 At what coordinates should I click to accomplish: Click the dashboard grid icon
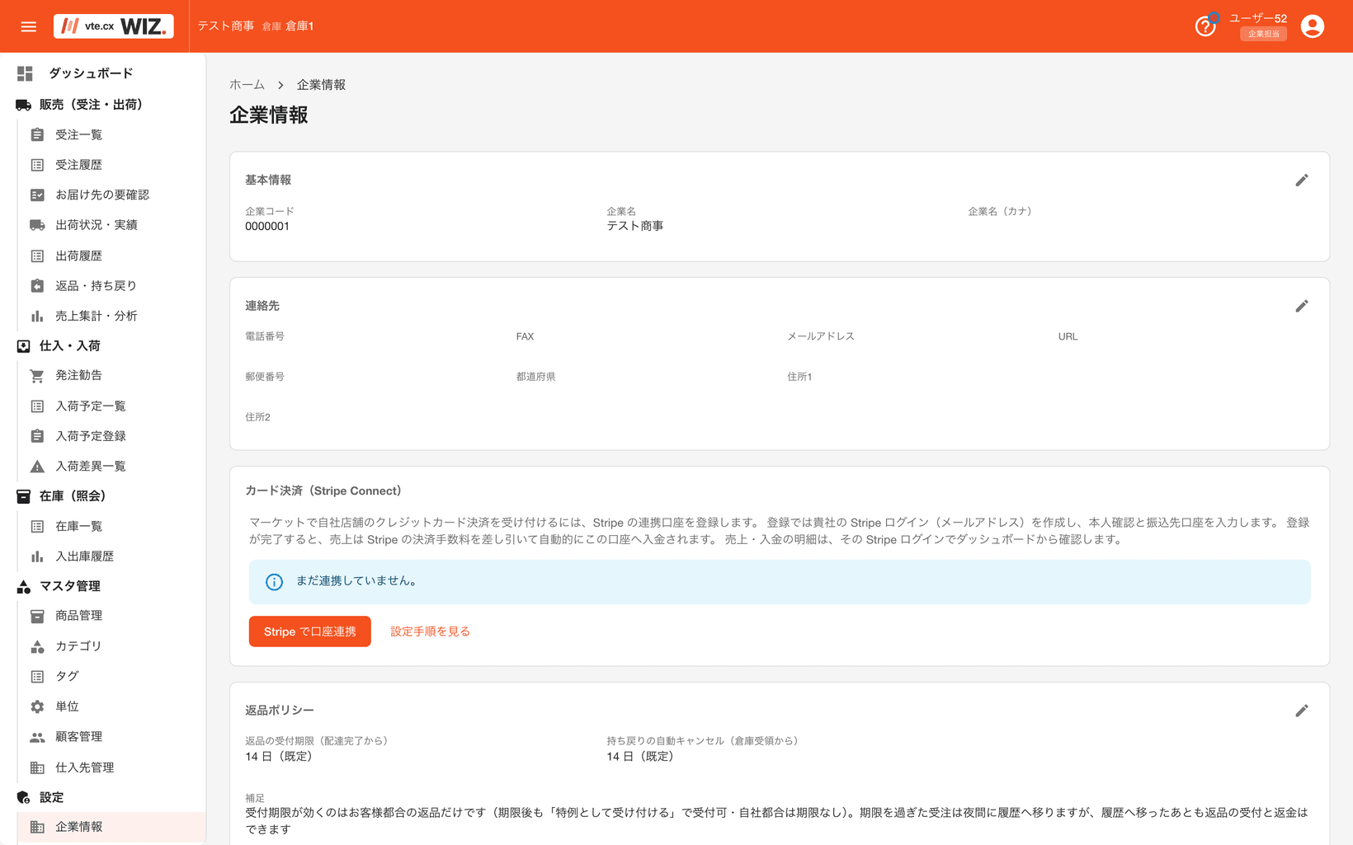point(25,73)
